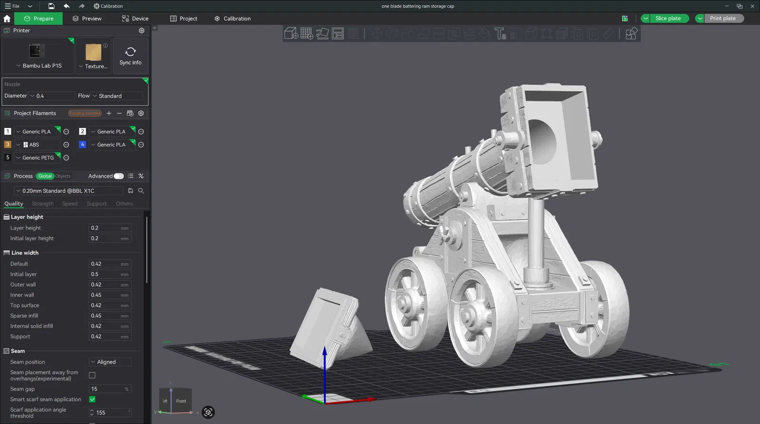760x424 pixels.
Task: Disable Smart scarf seam application checkbox
Action: (92, 399)
